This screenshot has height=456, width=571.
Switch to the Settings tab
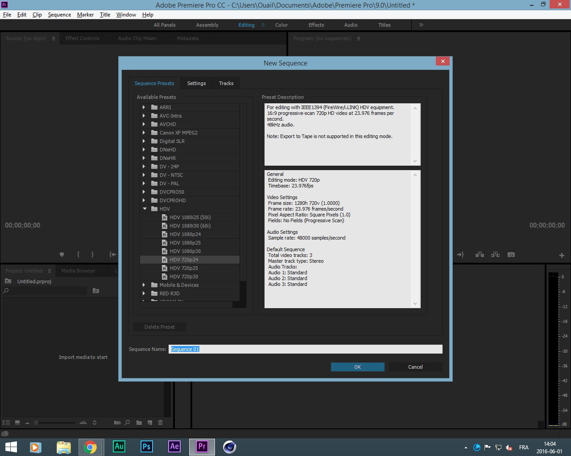pyautogui.click(x=197, y=83)
